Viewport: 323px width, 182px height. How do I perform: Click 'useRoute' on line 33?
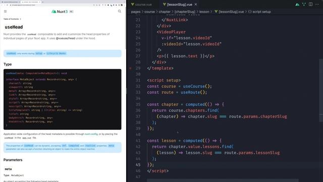(x=190, y=92)
